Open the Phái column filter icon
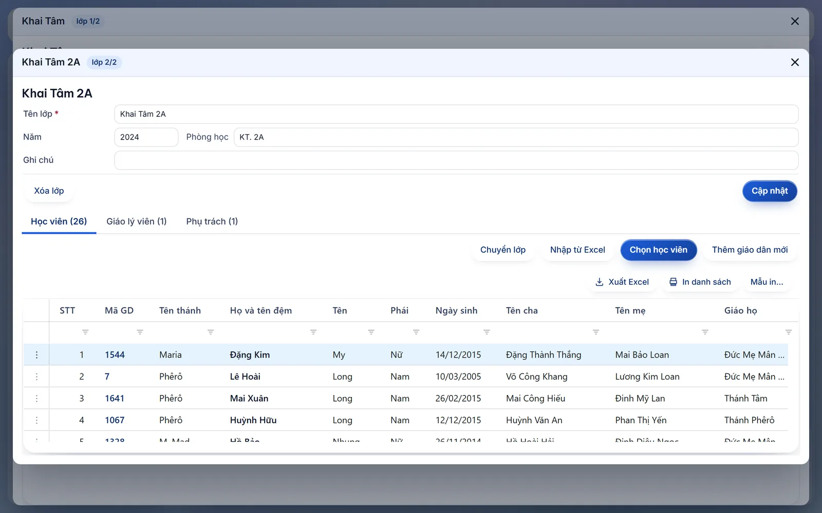822x513 pixels. [x=416, y=332]
